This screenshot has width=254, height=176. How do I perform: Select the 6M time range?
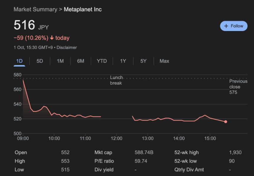[81, 61]
